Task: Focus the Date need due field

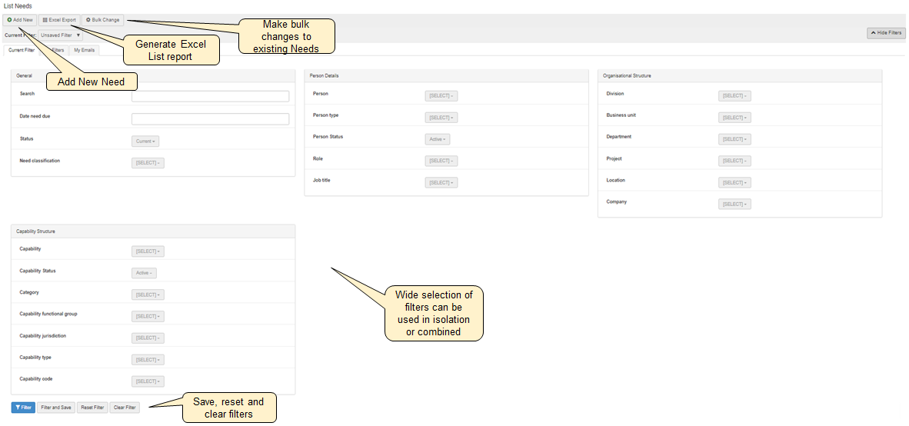Action: coord(210,119)
